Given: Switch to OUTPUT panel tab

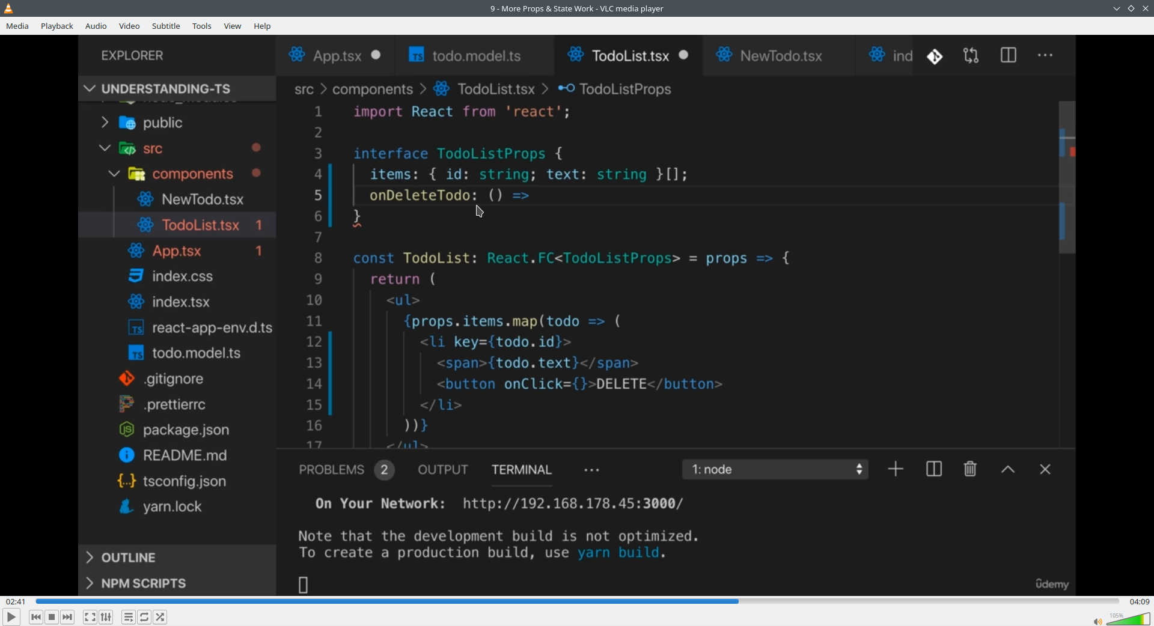Looking at the screenshot, I should (443, 470).
